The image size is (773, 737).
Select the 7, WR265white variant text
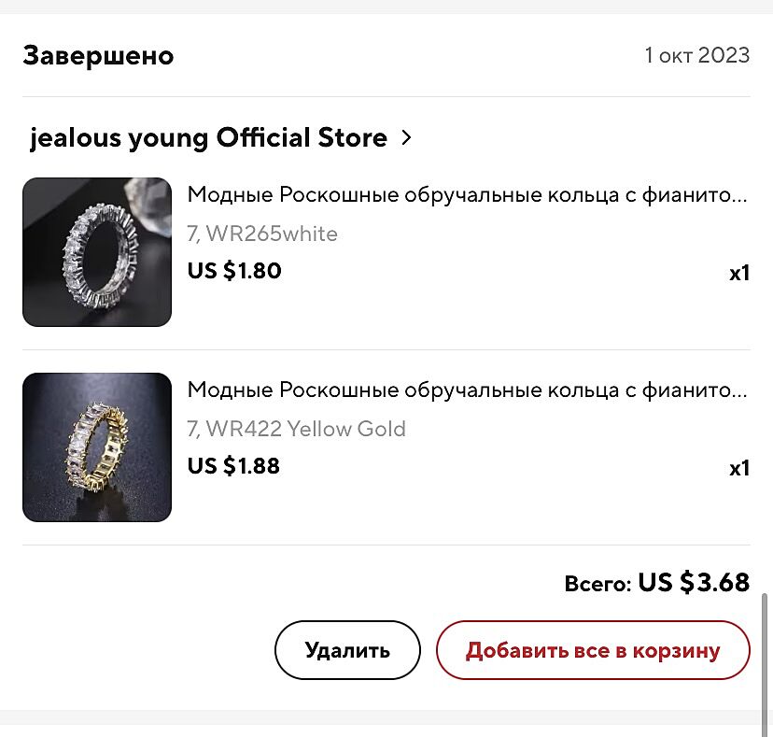pos(262,234)
